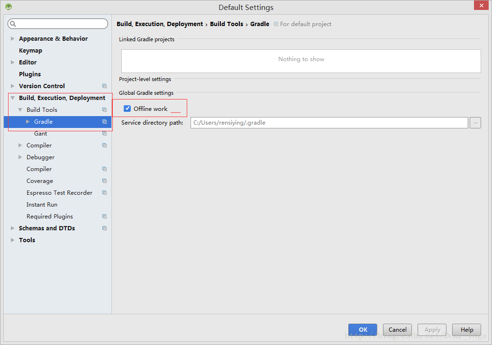
Task: Click the Cancel button
Action: (397, 330)
